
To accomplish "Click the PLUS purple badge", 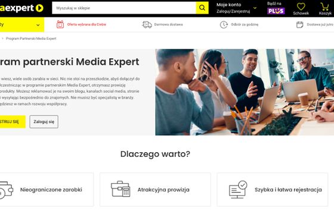I will (276, 11).
